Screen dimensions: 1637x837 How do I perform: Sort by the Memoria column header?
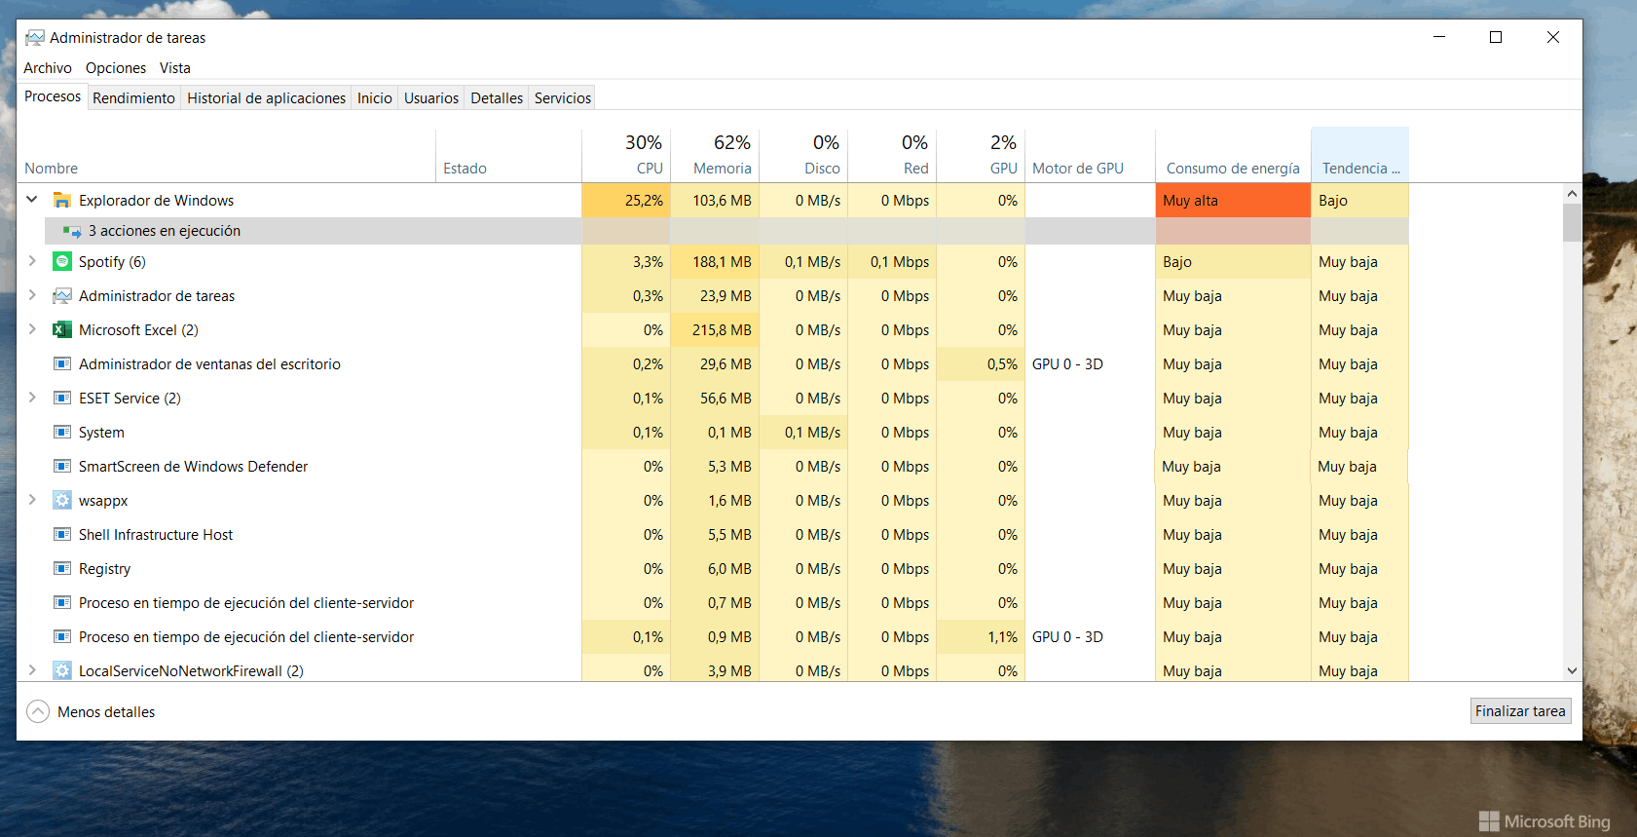tap(715, 155)
